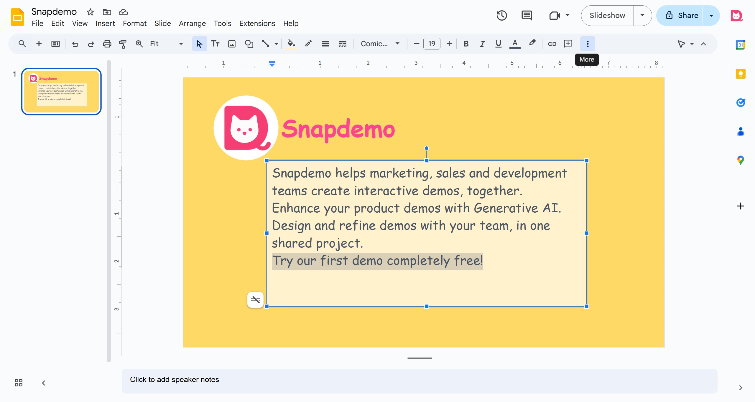
Task: Insert a text box
Action: click(x=216, y=44)
